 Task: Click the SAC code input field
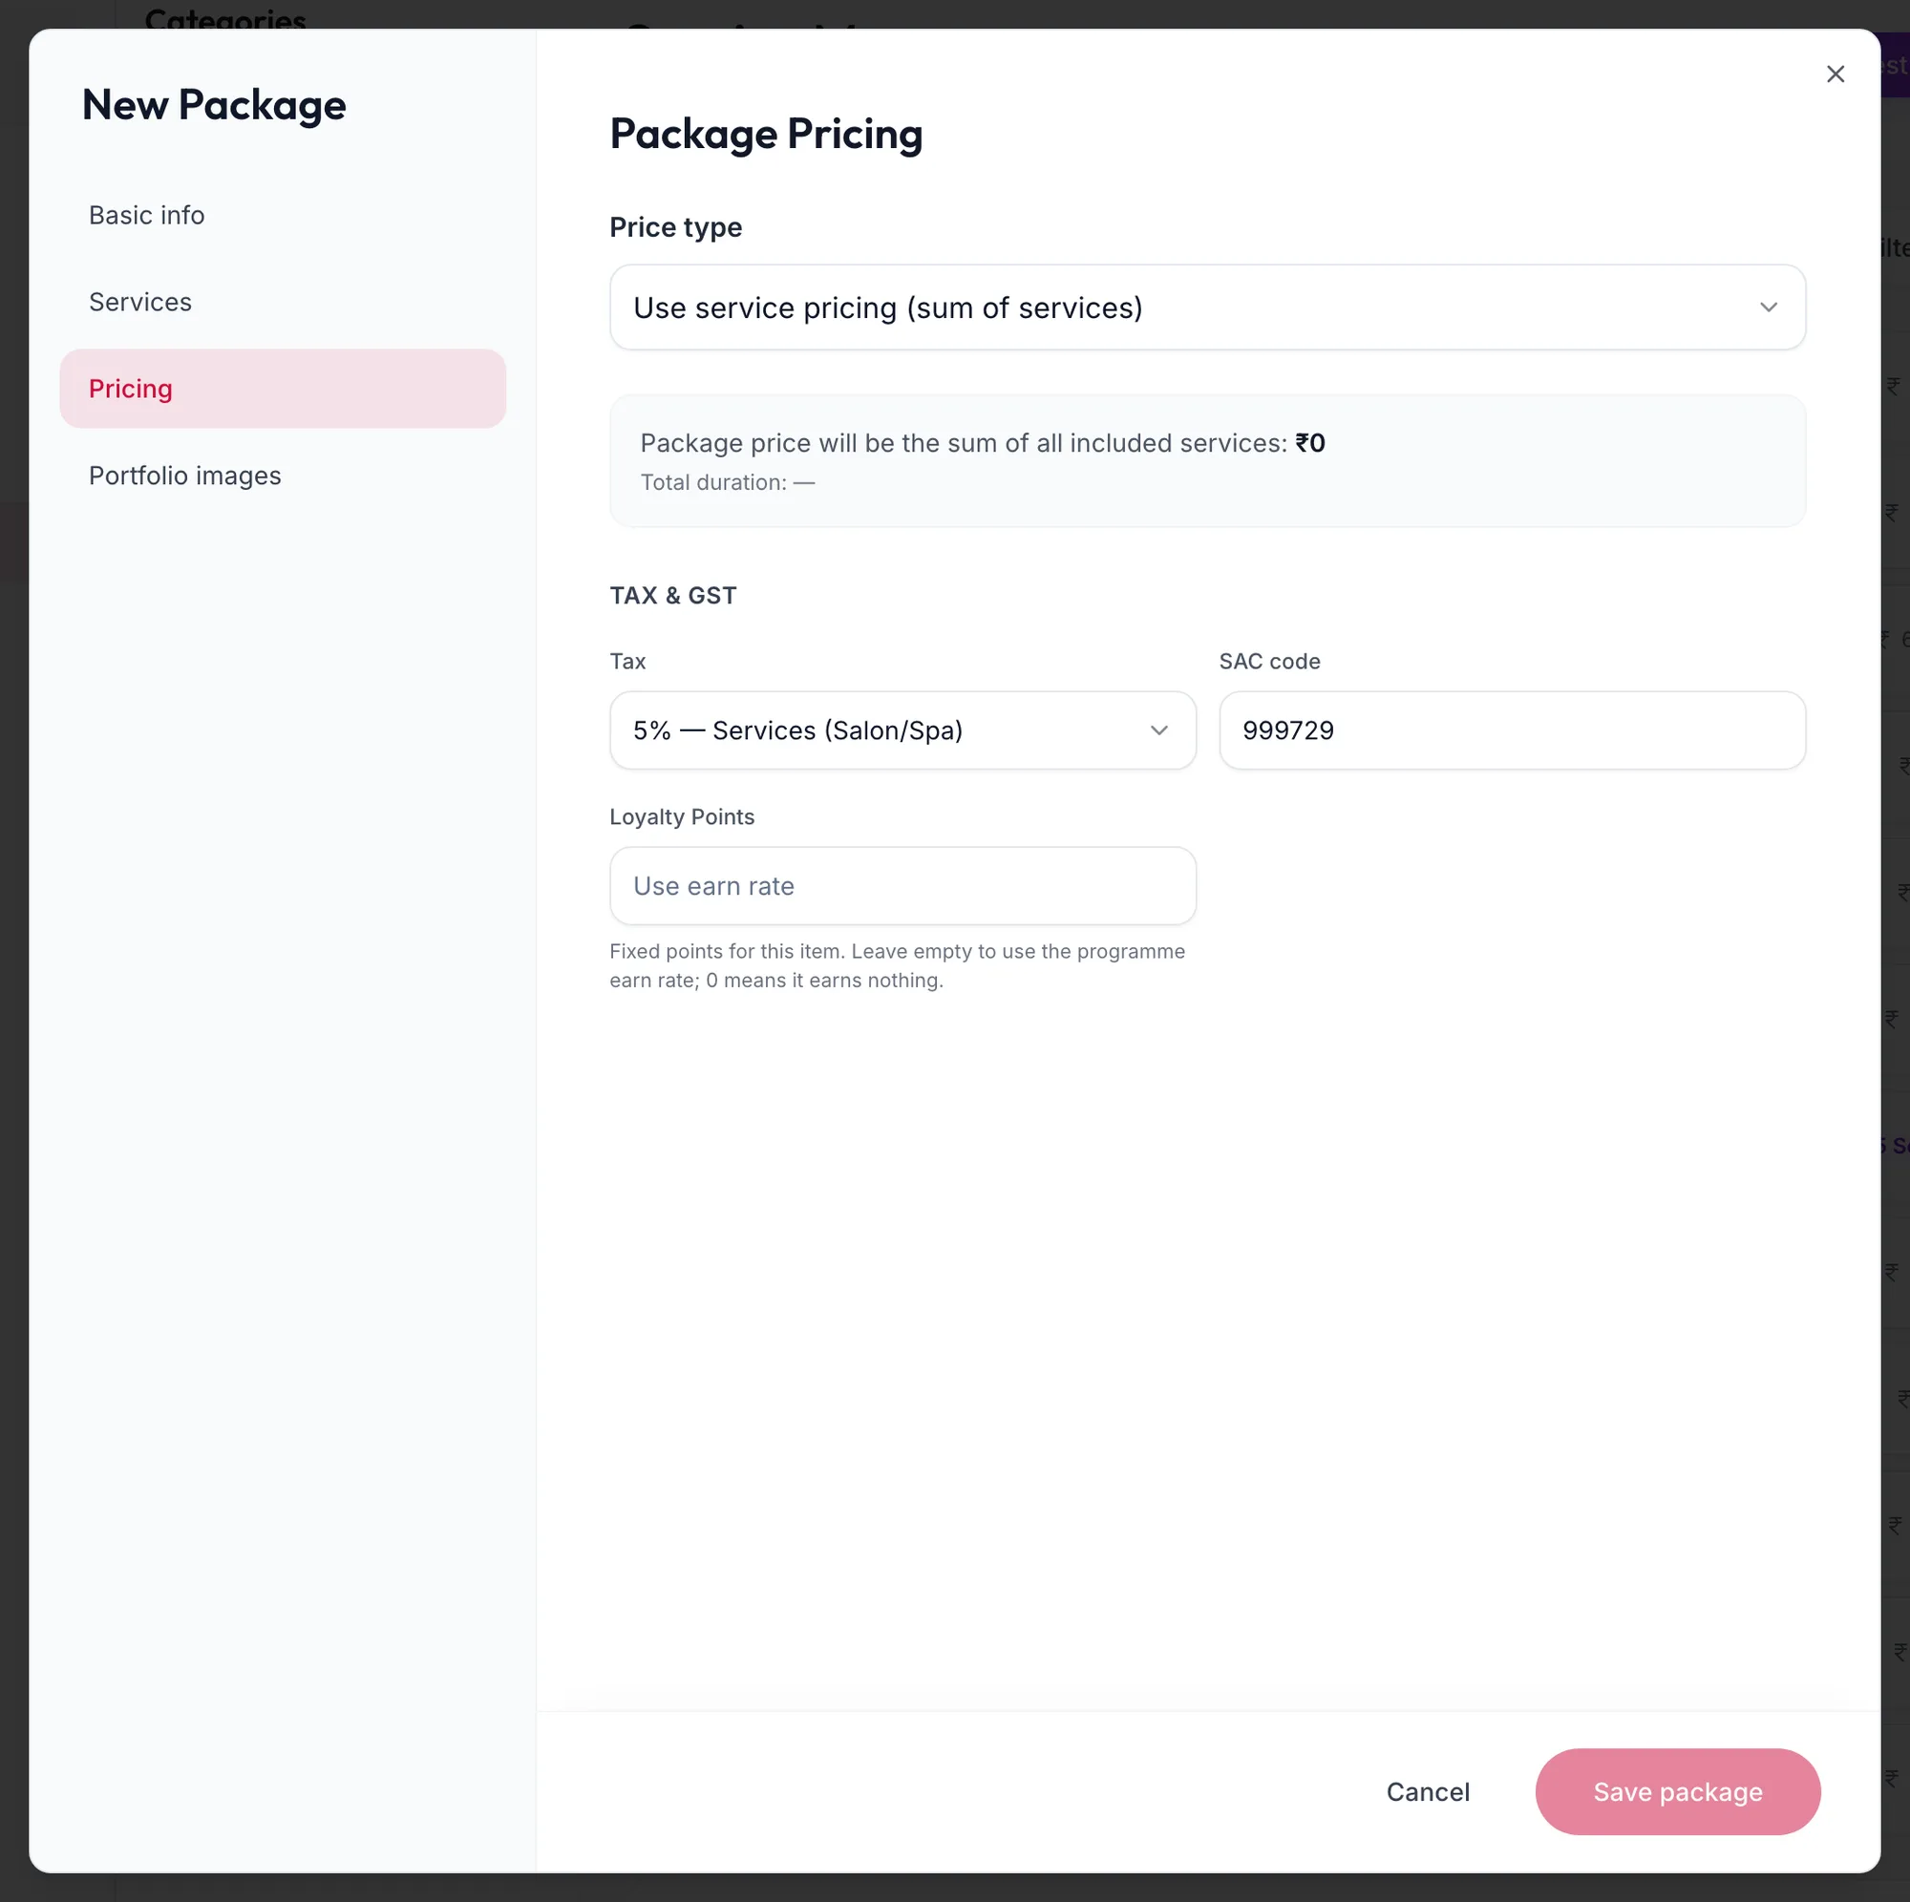(1512, 730)
